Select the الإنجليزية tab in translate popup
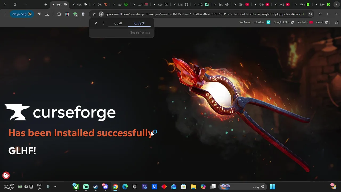The width and height of the screenshot is (341, 192). (139, 23)
